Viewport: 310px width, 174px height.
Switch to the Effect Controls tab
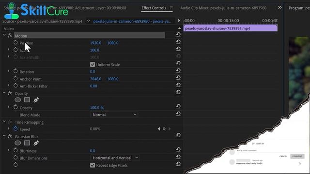point(154,8)
